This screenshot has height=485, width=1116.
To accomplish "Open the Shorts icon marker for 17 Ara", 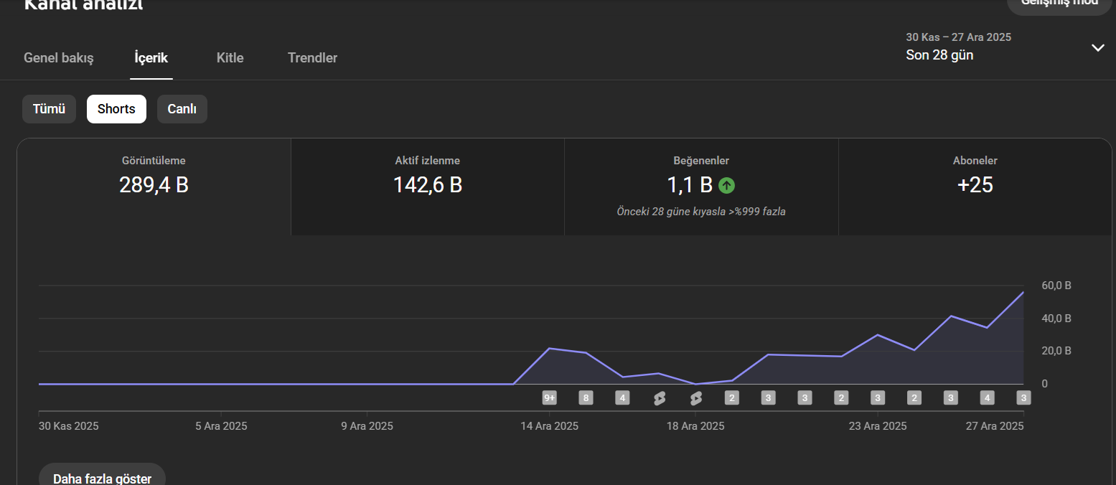I will [660, 398].
